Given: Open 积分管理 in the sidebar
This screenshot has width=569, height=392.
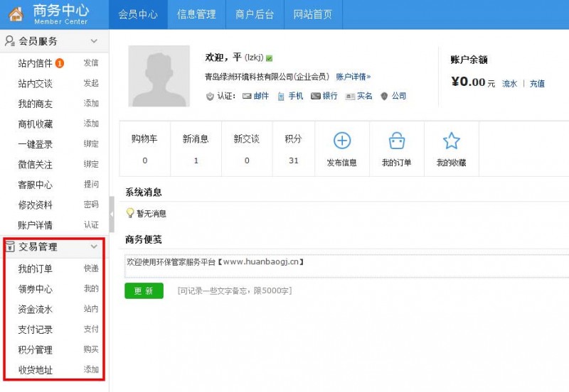Looking at the screenshot, I should coord(35,350).
